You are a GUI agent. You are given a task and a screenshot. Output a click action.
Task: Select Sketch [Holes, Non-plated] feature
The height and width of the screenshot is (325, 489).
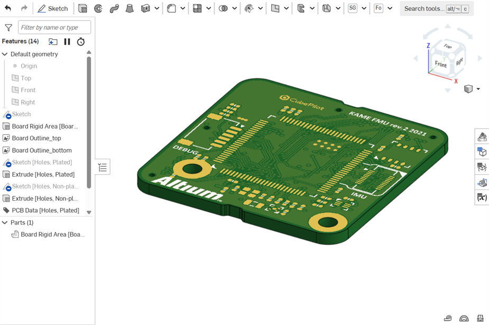pos(45,186)
